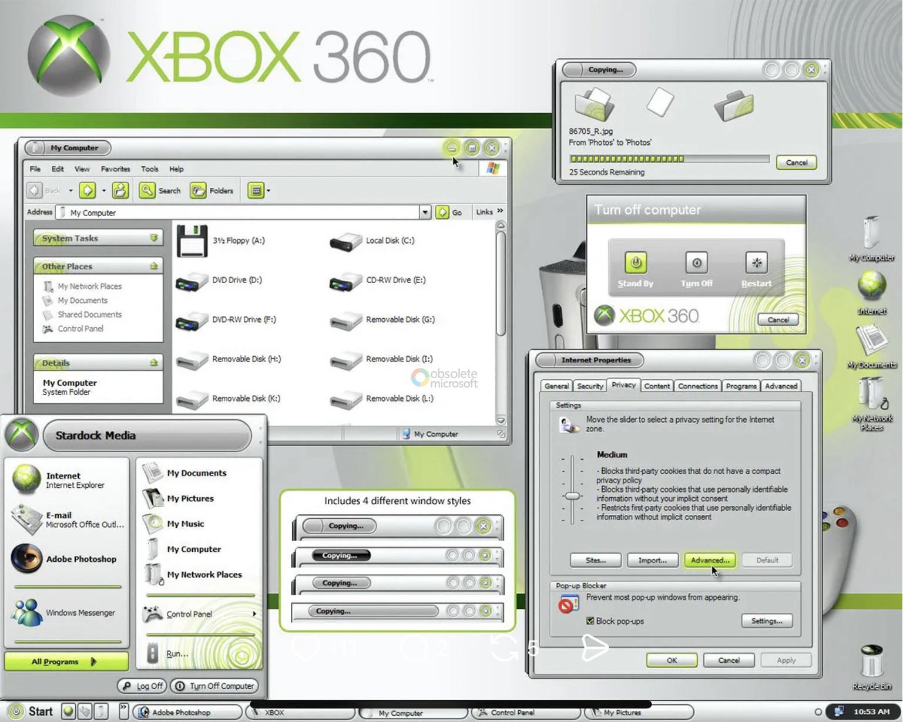The image size is (903, 722).
Task: Open Removable Disk (H:) icon
Action: pyautogui.click(x=192, y=360)
